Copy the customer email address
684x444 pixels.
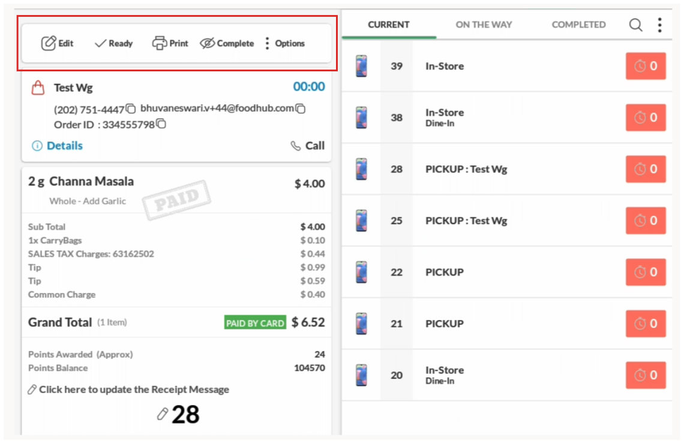coord(300,108)
